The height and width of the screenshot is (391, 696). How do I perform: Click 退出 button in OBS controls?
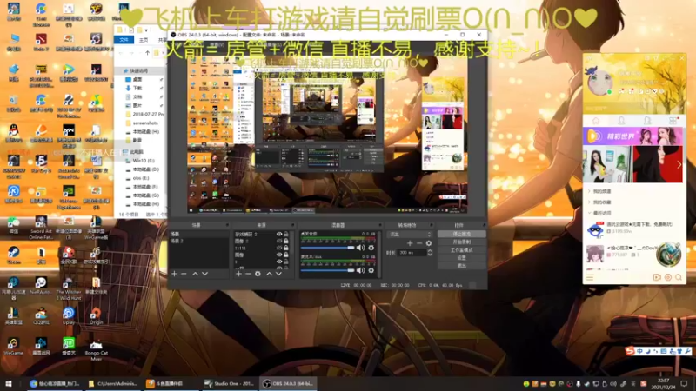point(462,266)
